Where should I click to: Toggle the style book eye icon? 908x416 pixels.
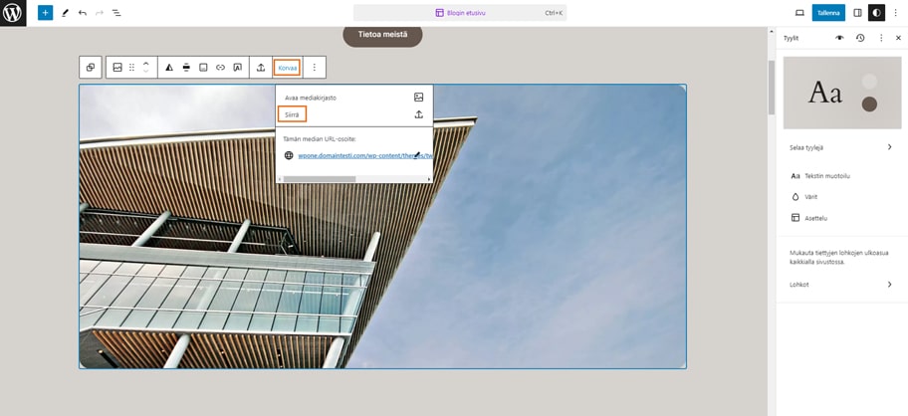(839, 38)
